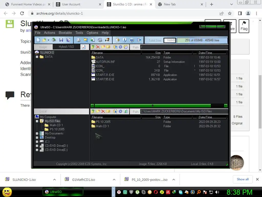
Task: Click the Compress ISO folder icon
Action: (86, 40)
